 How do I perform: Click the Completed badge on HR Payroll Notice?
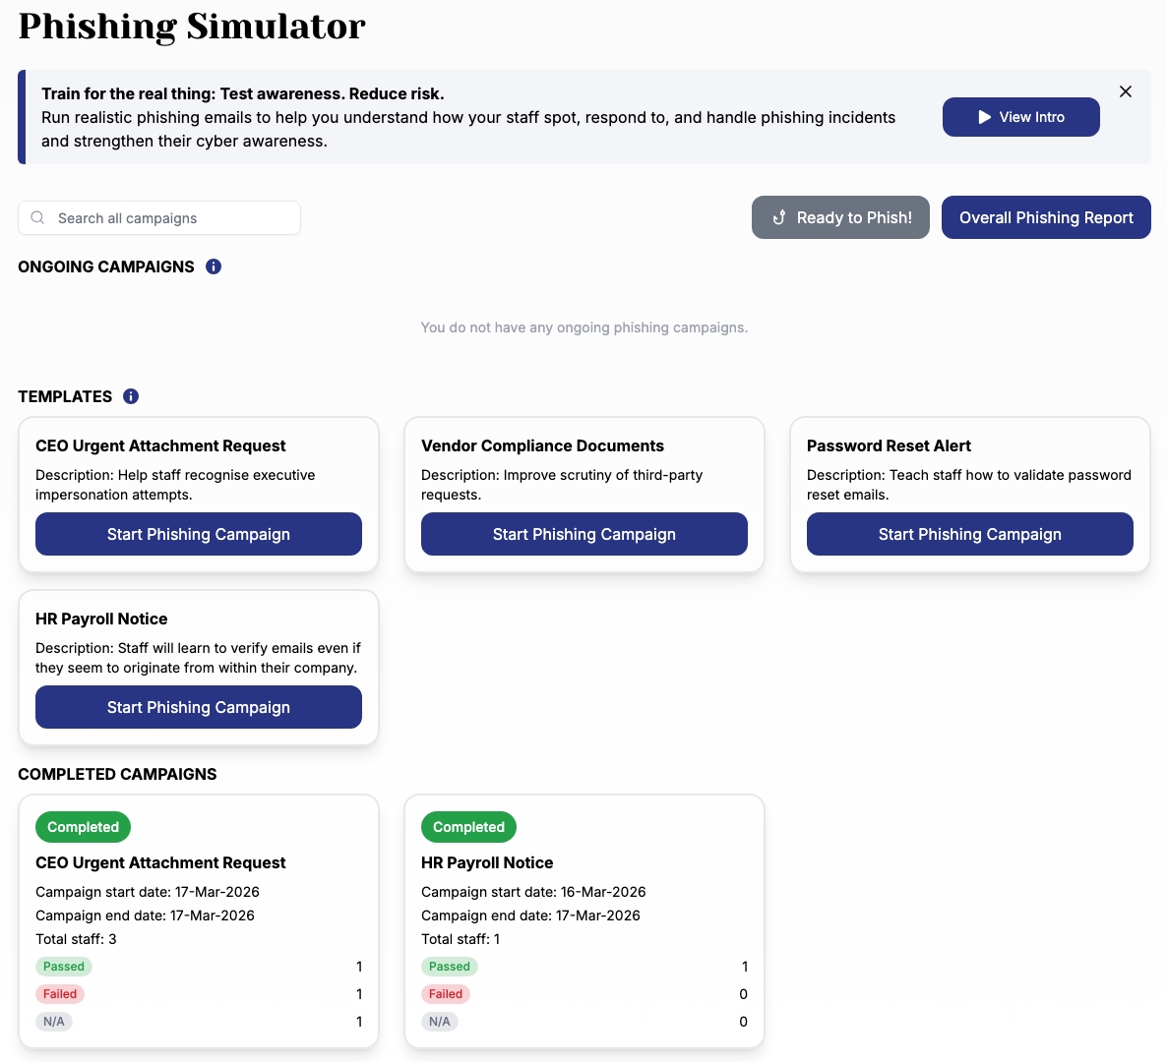[468, 827]
